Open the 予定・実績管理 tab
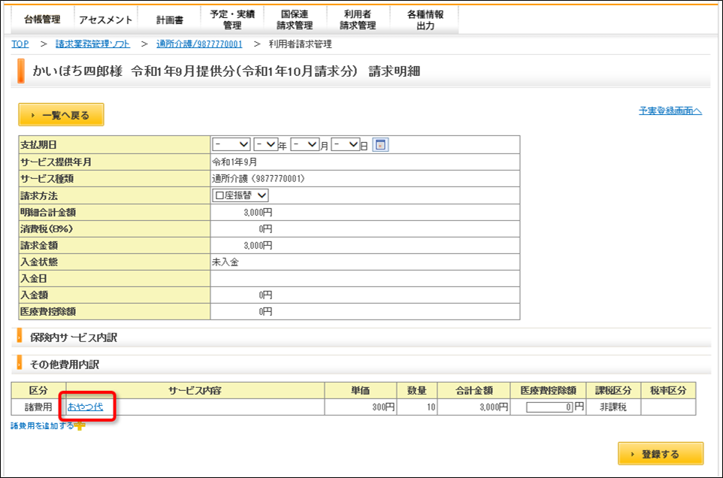This screenshot has width=723, height=478. [232, 20]
